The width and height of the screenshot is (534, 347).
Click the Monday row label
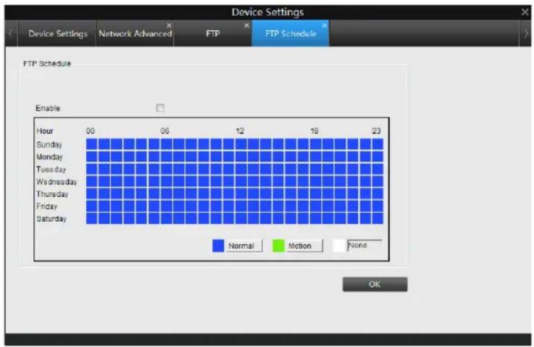click(50, 157)
